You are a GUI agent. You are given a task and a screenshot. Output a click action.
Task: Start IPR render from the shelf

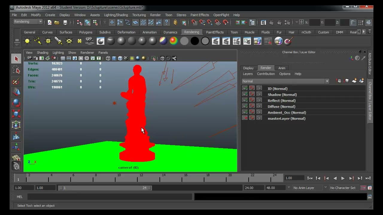point(226,41)
